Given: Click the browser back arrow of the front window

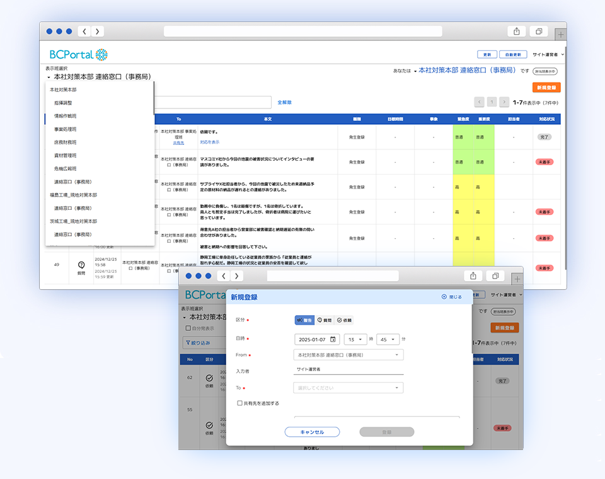Looking at the screenshot, I should pyautogui.click(x=223, y=276).
